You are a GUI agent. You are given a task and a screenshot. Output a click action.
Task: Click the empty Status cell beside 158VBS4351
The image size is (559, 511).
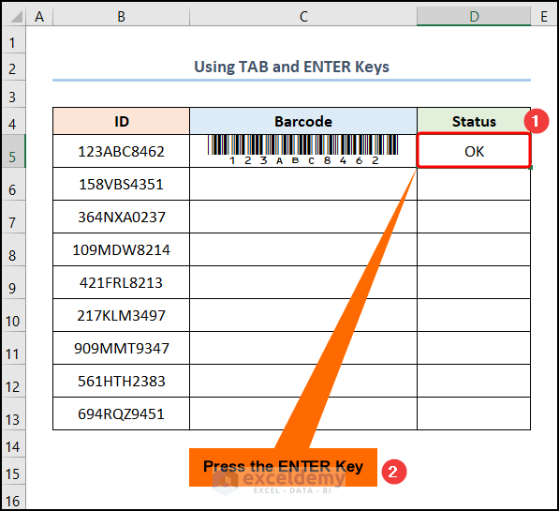(x=474, y=184)
